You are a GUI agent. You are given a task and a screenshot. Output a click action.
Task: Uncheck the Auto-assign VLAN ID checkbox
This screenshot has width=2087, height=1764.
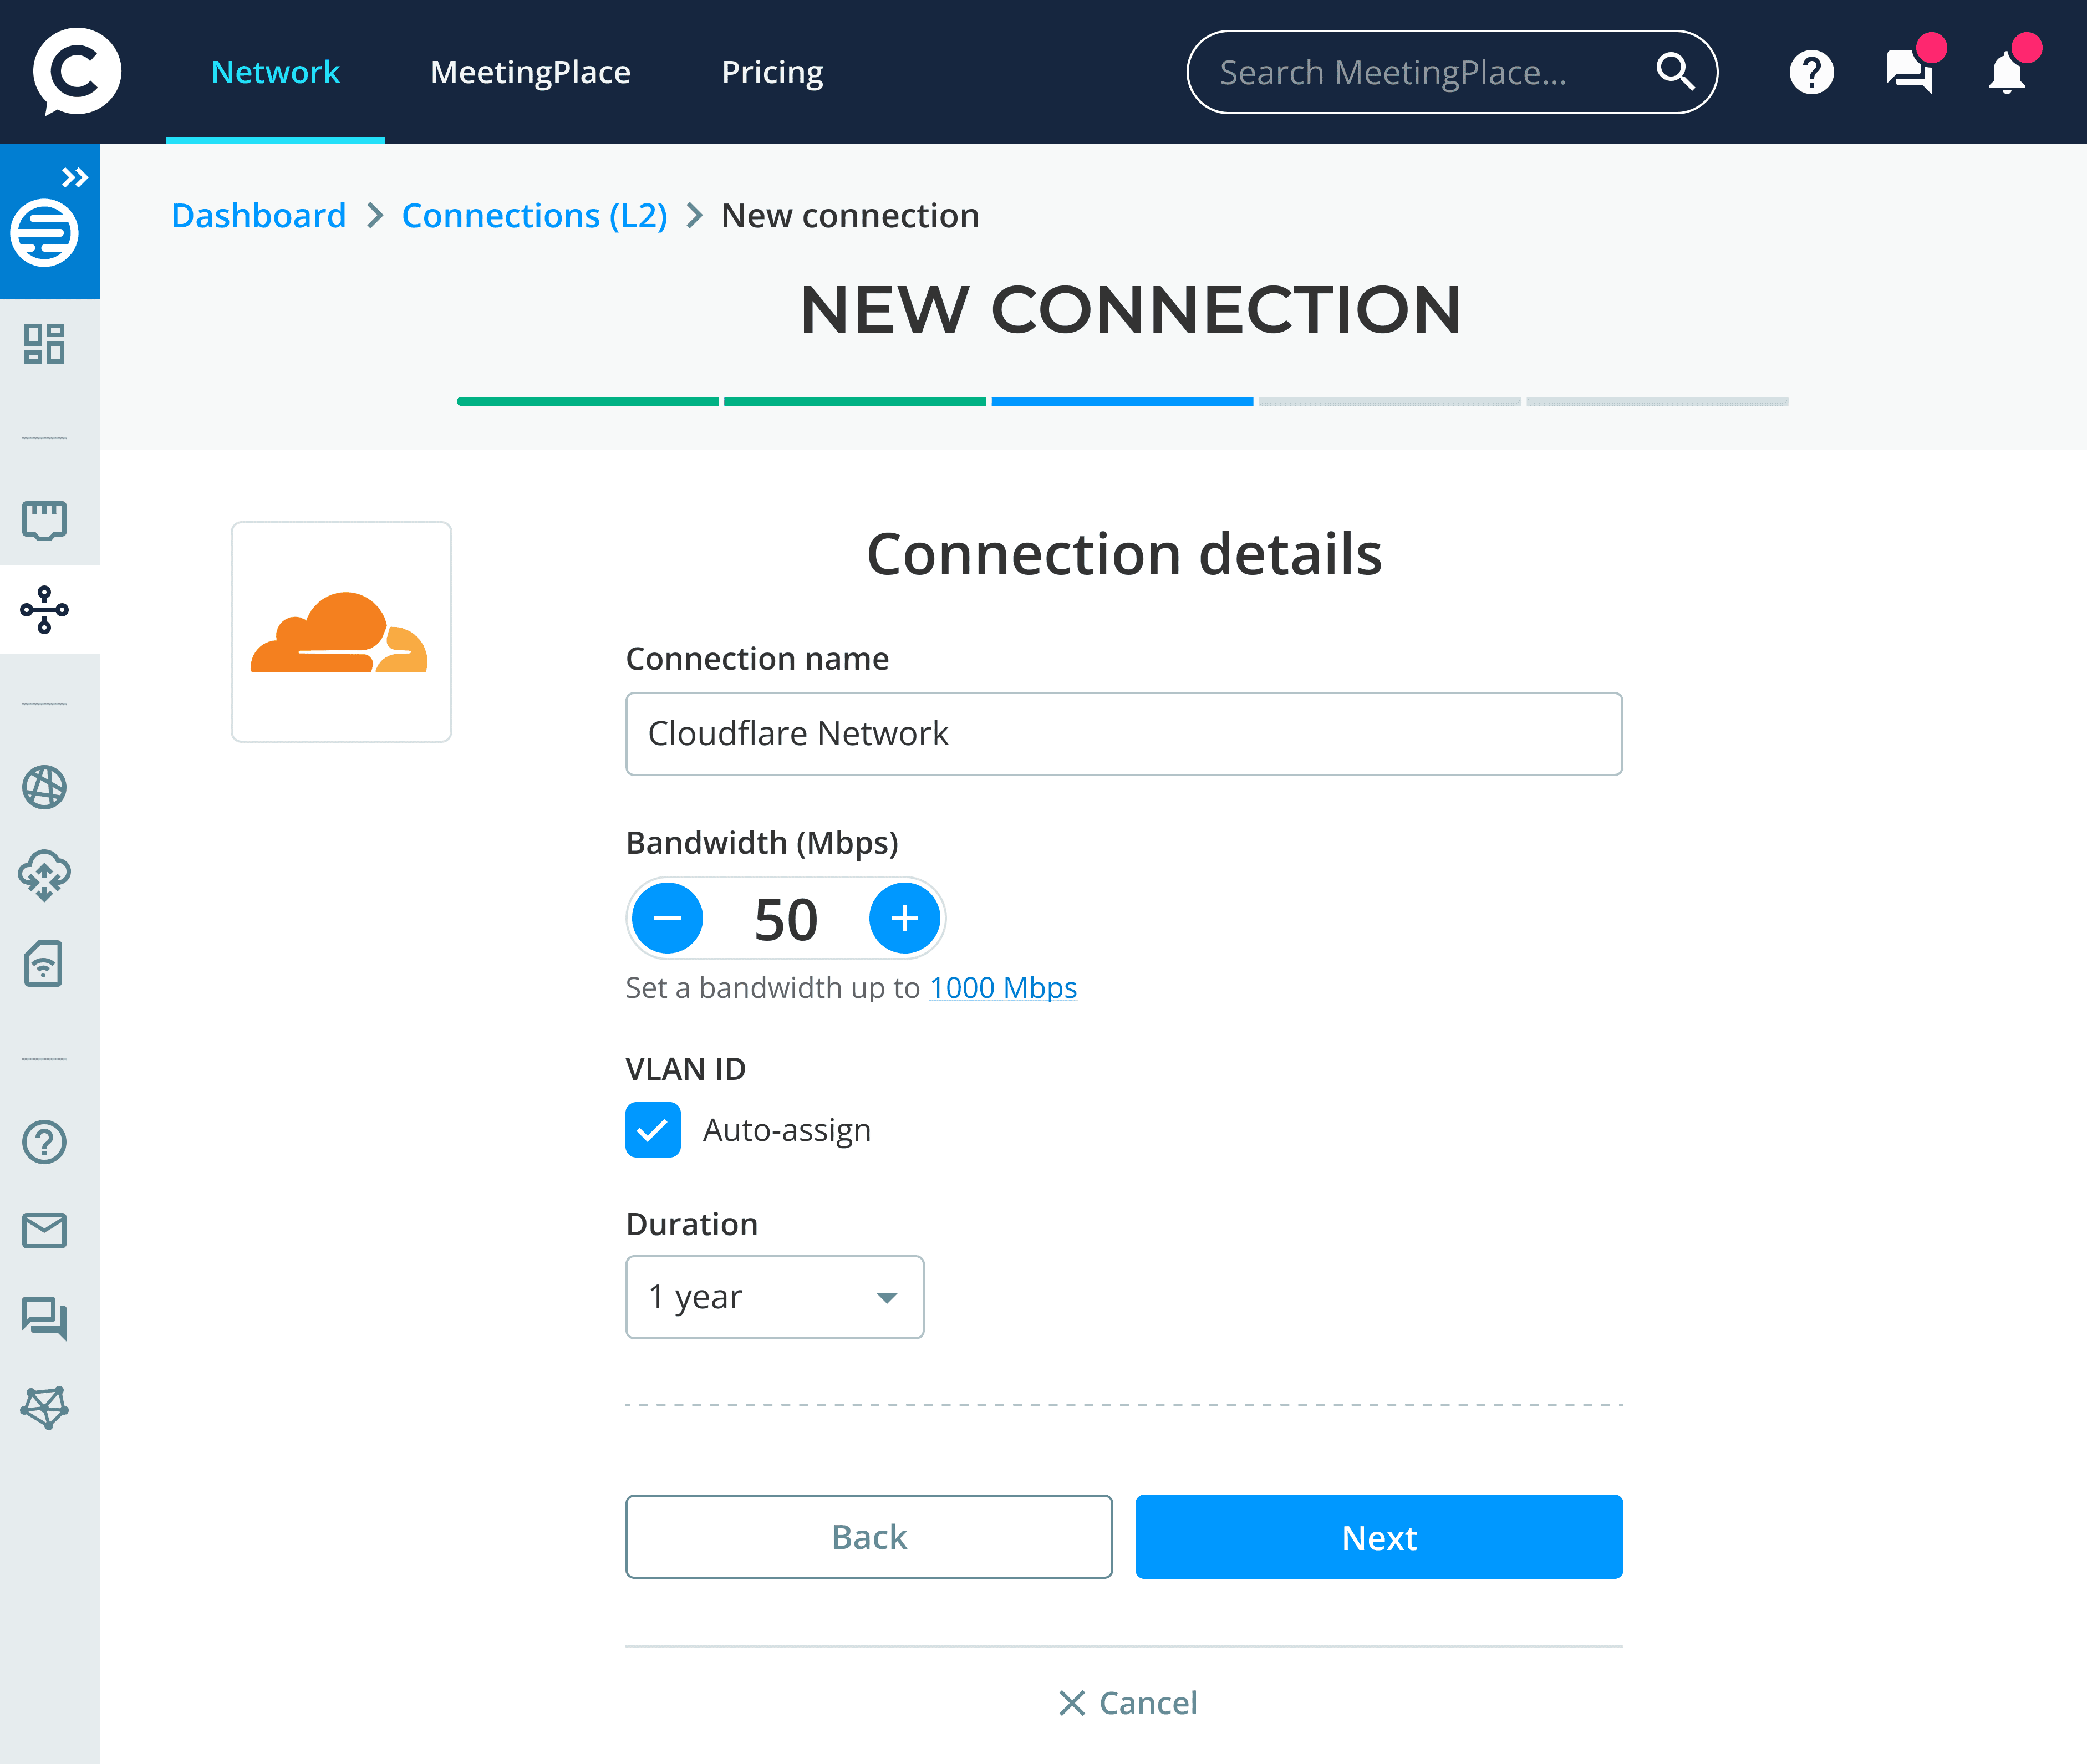pos(653,1130)
